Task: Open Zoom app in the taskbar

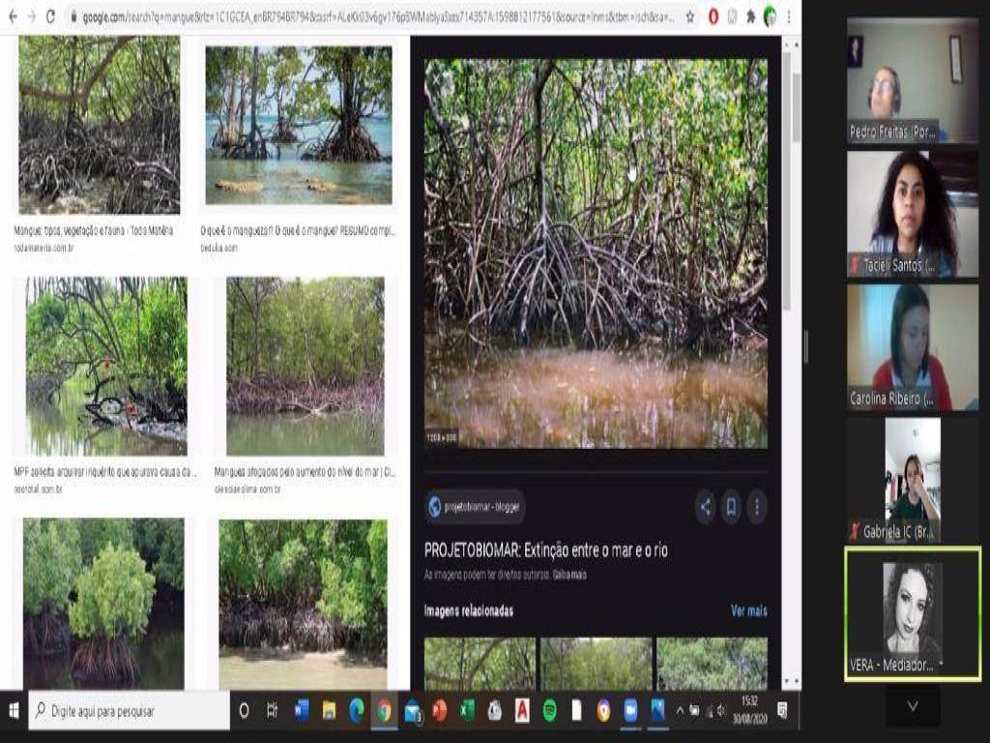Action: [x=631, y=711]
